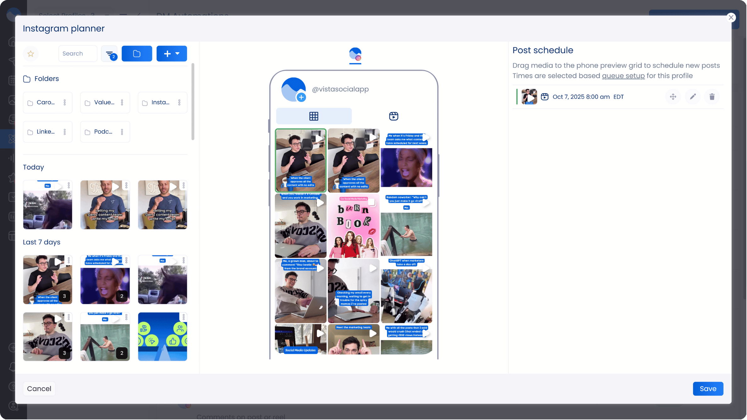747x420 pixels.
Task: Click the plus icon to add new media
Action: pos(167,53)
